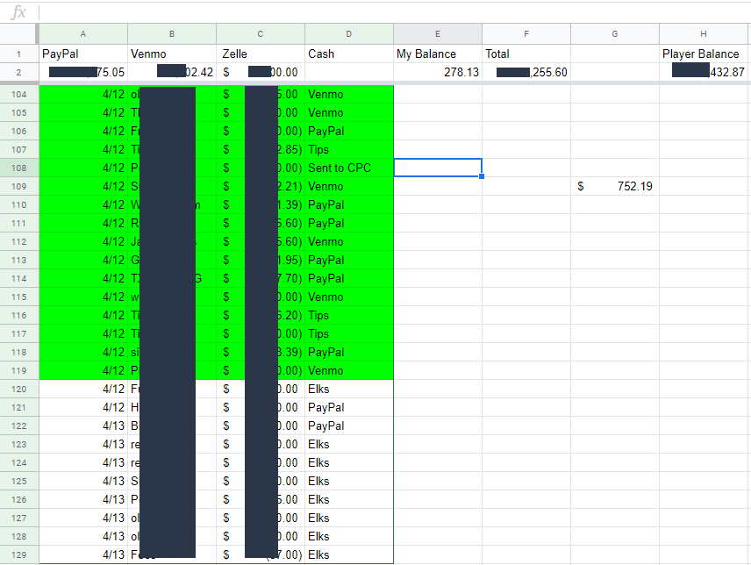Click the 'Sent to CPC' cell
This screenshot has height=565, width=751.
[349, 168]
